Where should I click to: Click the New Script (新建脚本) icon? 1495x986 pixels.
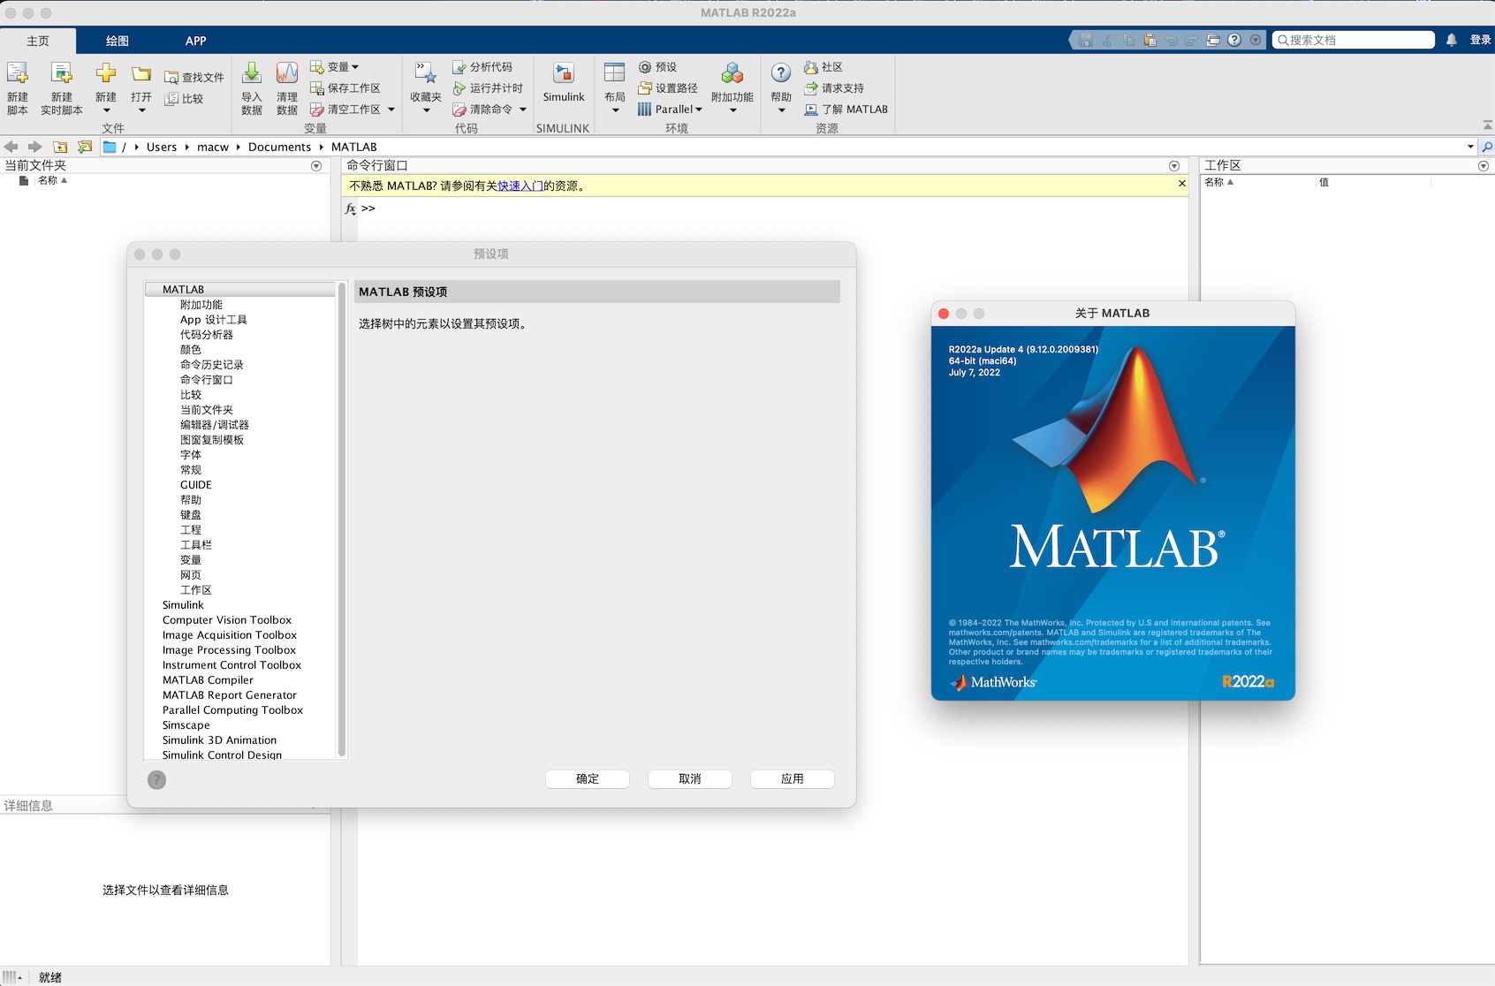[x=18, y=72]
